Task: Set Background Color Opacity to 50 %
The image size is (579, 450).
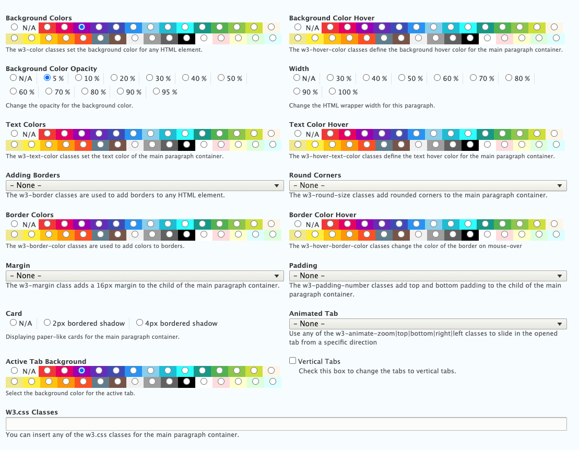Action: click(221, 77)
